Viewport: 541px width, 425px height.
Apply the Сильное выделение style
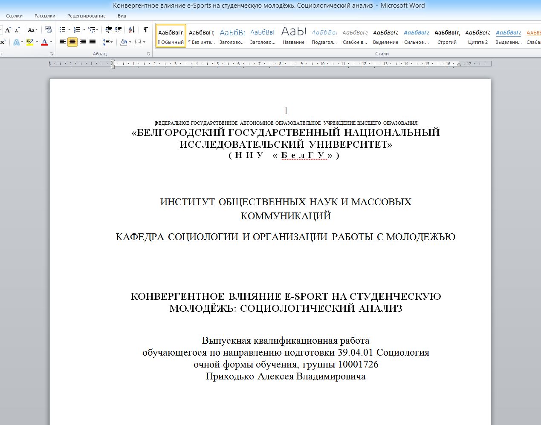point(417,36)
